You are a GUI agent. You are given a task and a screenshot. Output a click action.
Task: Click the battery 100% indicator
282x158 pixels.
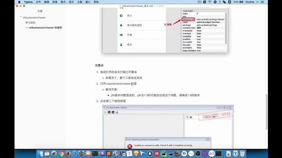point(238,2)
